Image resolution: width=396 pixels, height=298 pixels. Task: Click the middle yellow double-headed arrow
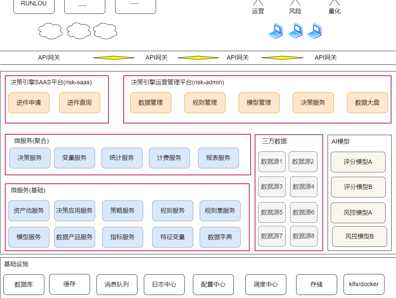pyautogui.click(x=198, y=58)
